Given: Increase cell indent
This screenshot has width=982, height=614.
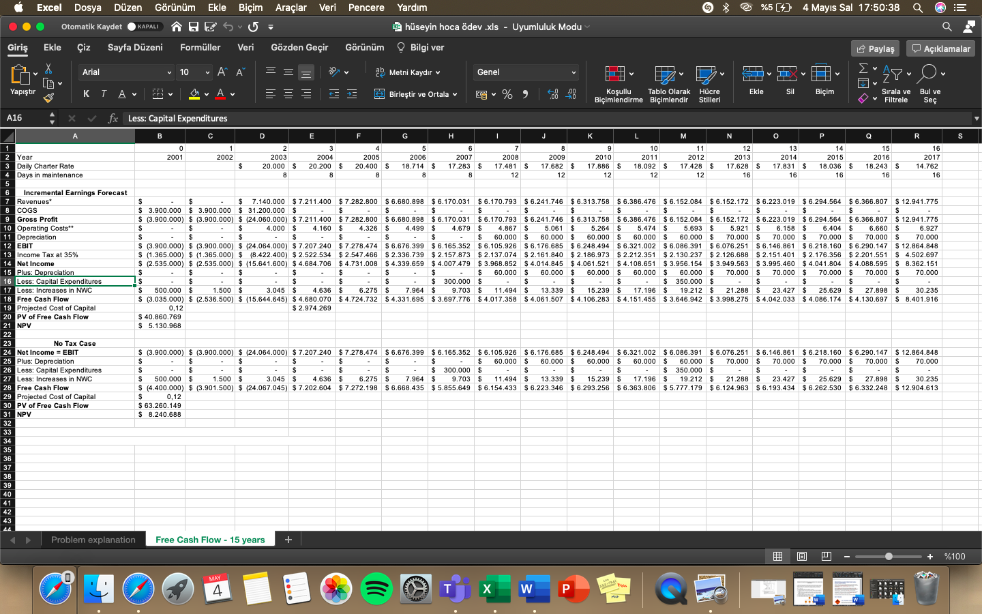Looking at the screenshot, I should 352,94.
